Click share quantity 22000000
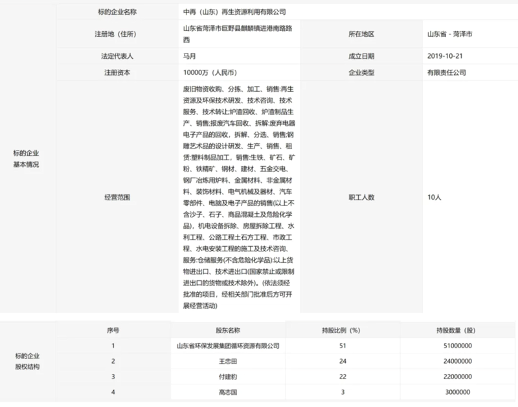Viewport: 518px width, 407px height. point(458,377)
